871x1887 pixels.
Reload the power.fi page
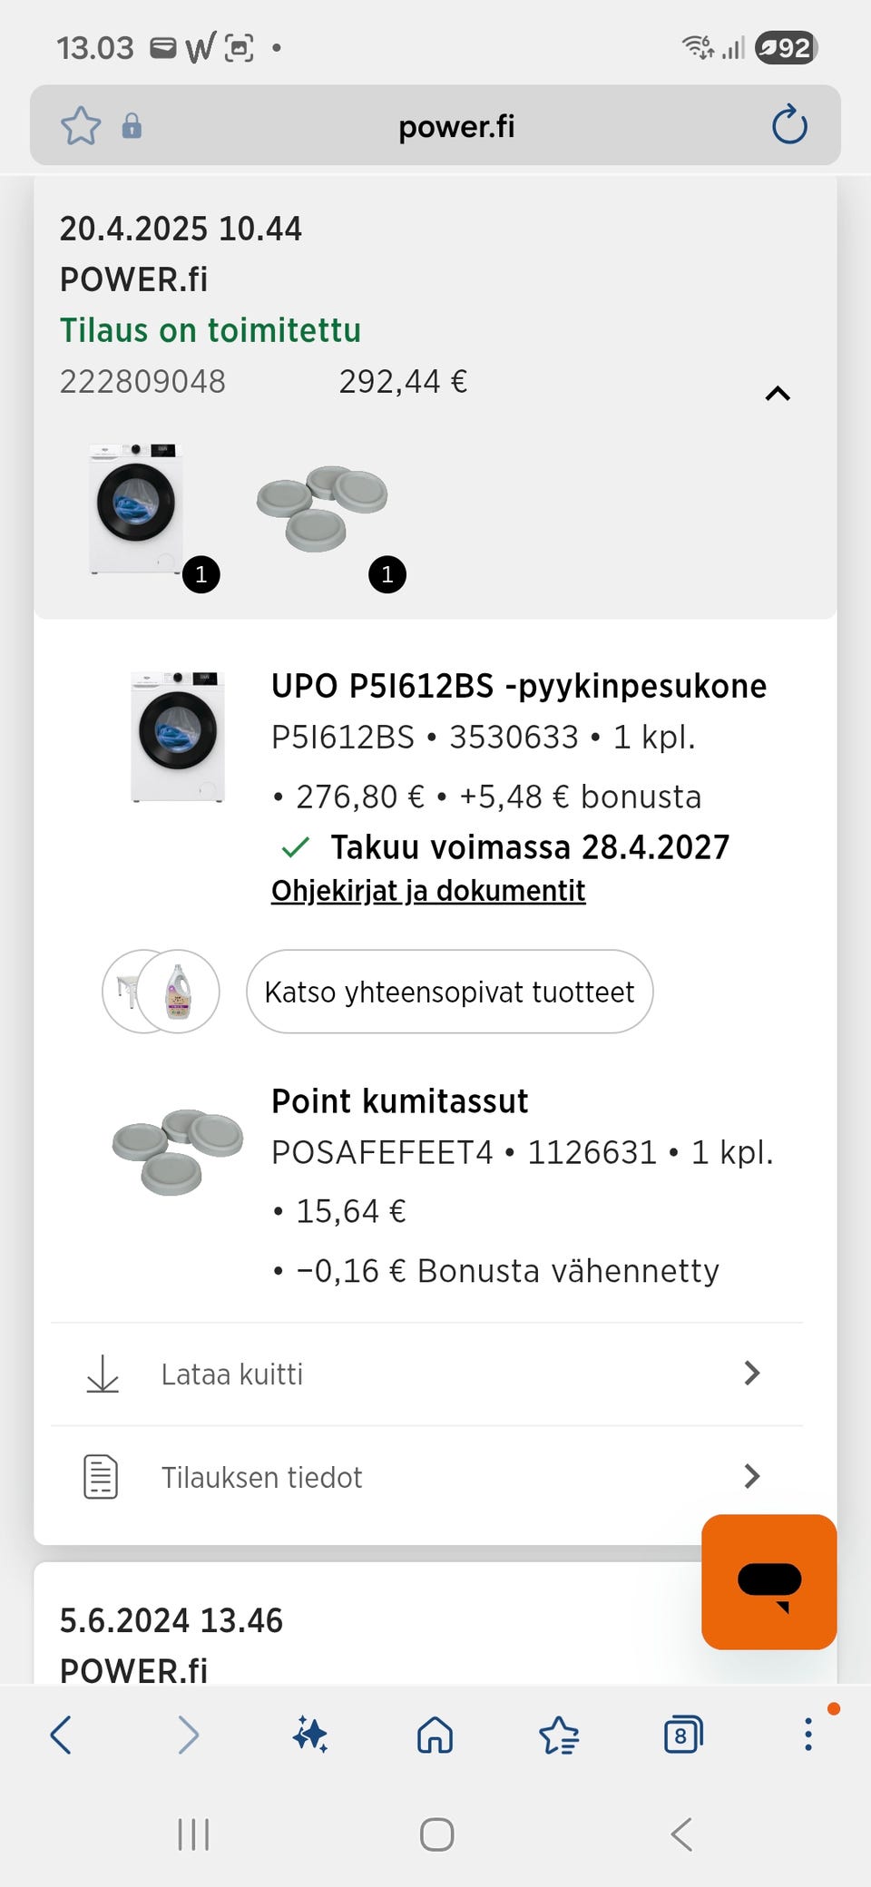(789, 125)
